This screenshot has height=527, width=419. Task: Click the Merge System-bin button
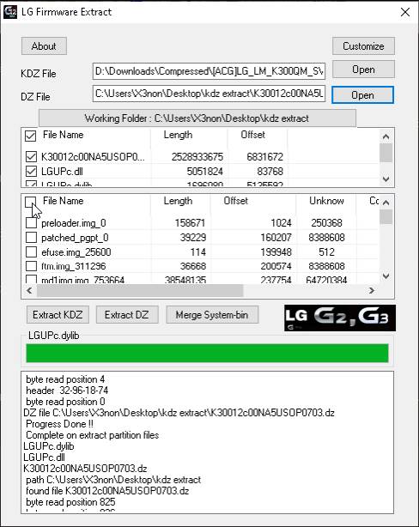[212, 315]
